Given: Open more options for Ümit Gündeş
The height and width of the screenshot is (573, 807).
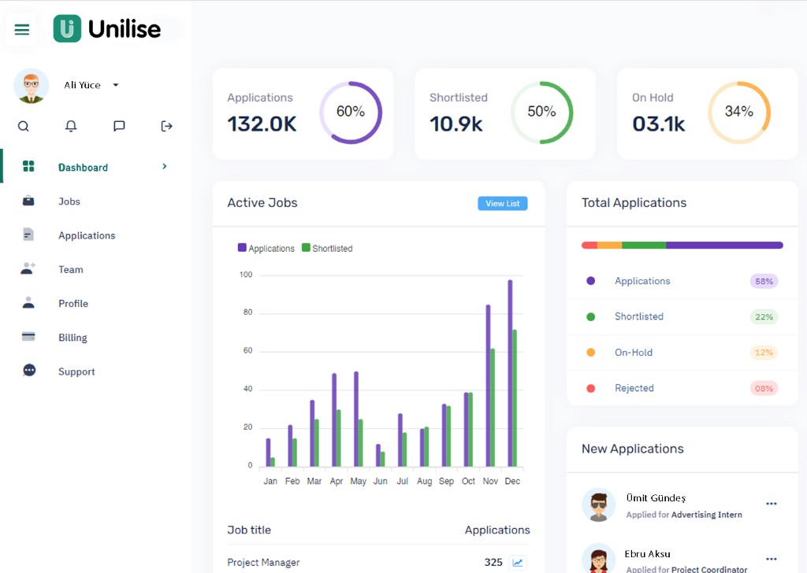Looking at the screenshot, I should click(x=771, y=504).
